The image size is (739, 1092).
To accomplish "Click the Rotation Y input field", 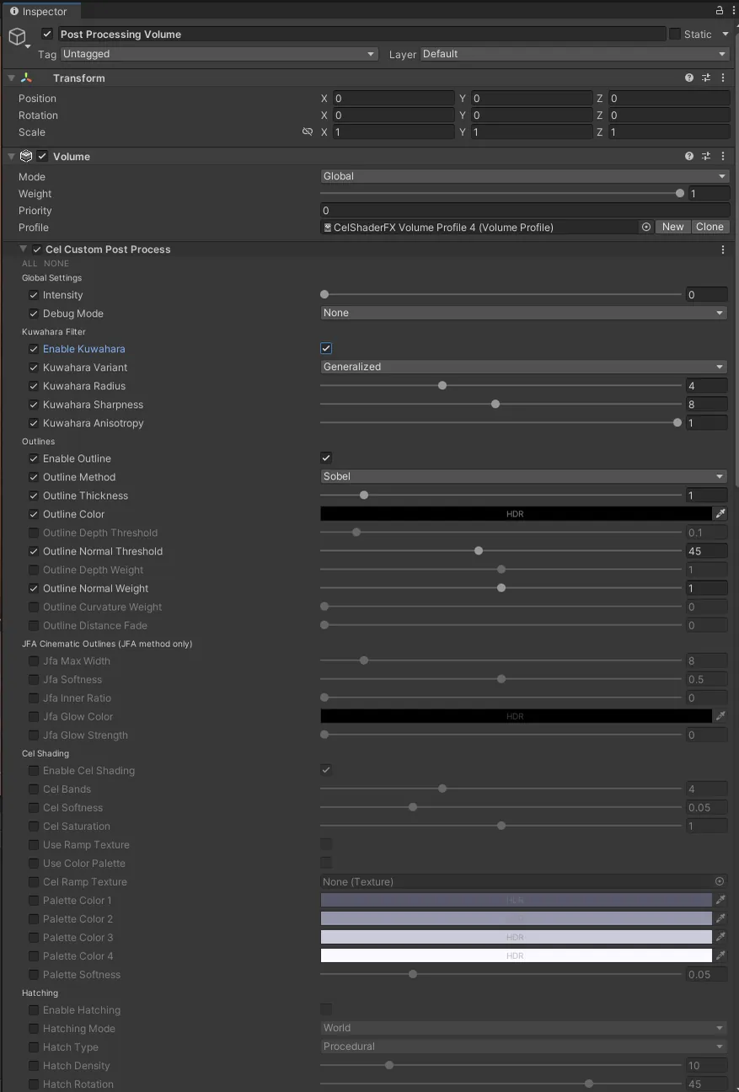I will pos(532,115).
